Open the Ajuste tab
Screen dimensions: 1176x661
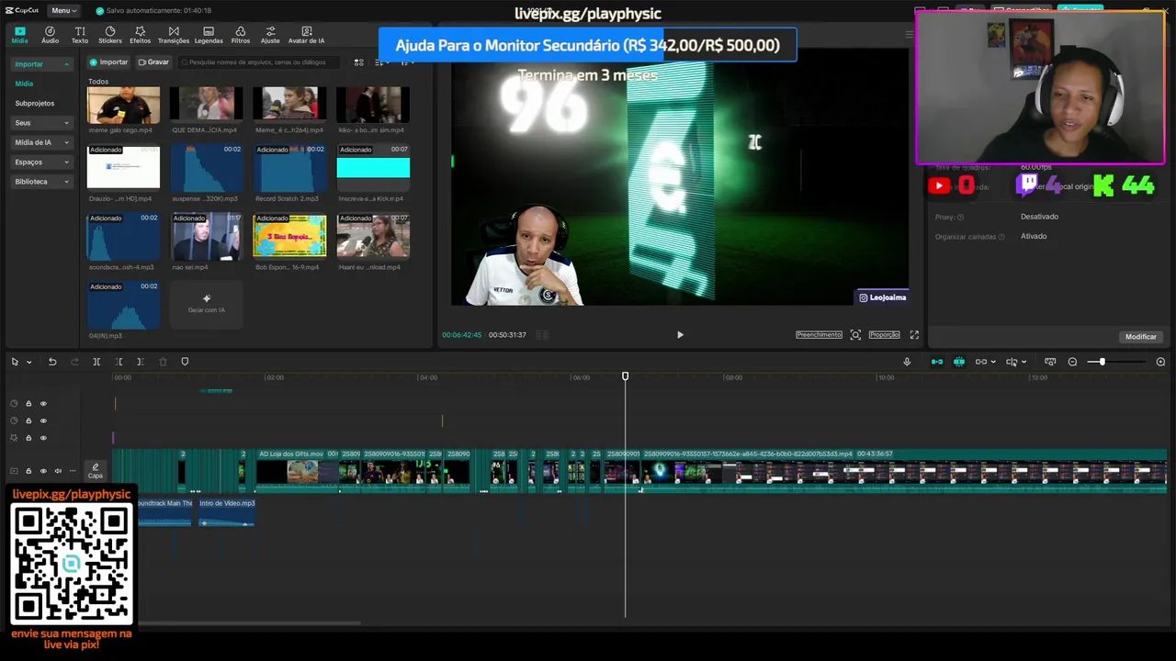[x=270, y=35]
